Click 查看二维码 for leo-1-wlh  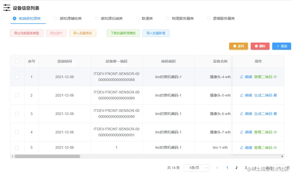(x=263, y=148)
